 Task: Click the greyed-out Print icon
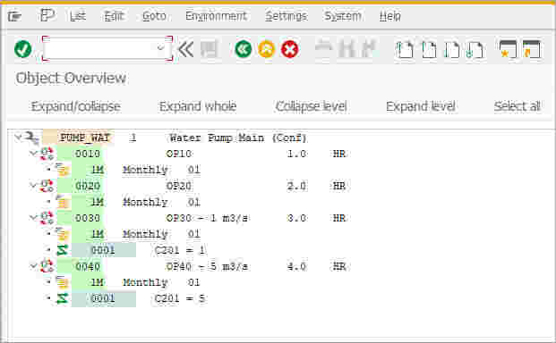coord(324,49)
